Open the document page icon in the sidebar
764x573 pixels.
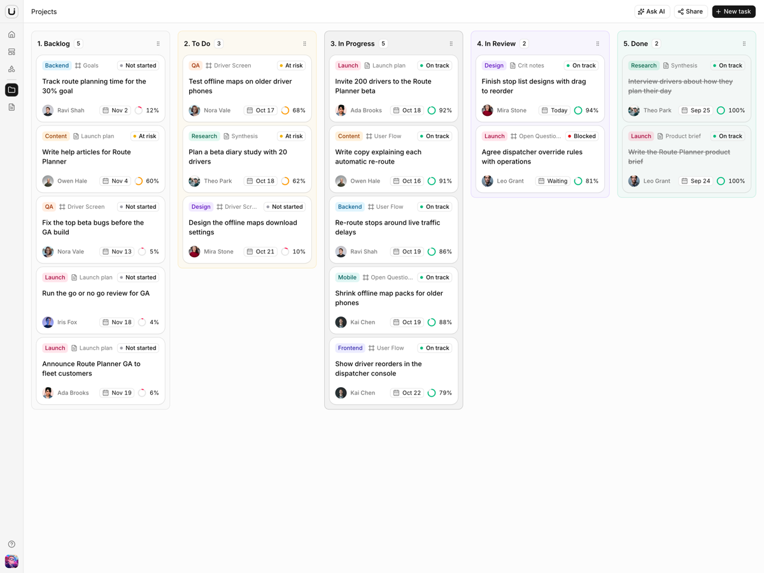click(11, 107)
